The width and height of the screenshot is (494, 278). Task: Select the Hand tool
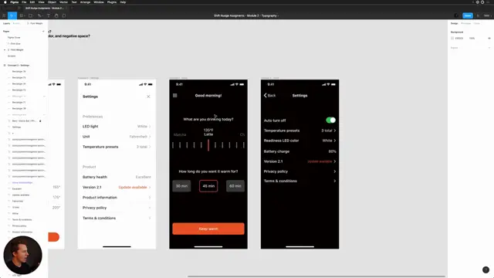(x=56, y=15)
